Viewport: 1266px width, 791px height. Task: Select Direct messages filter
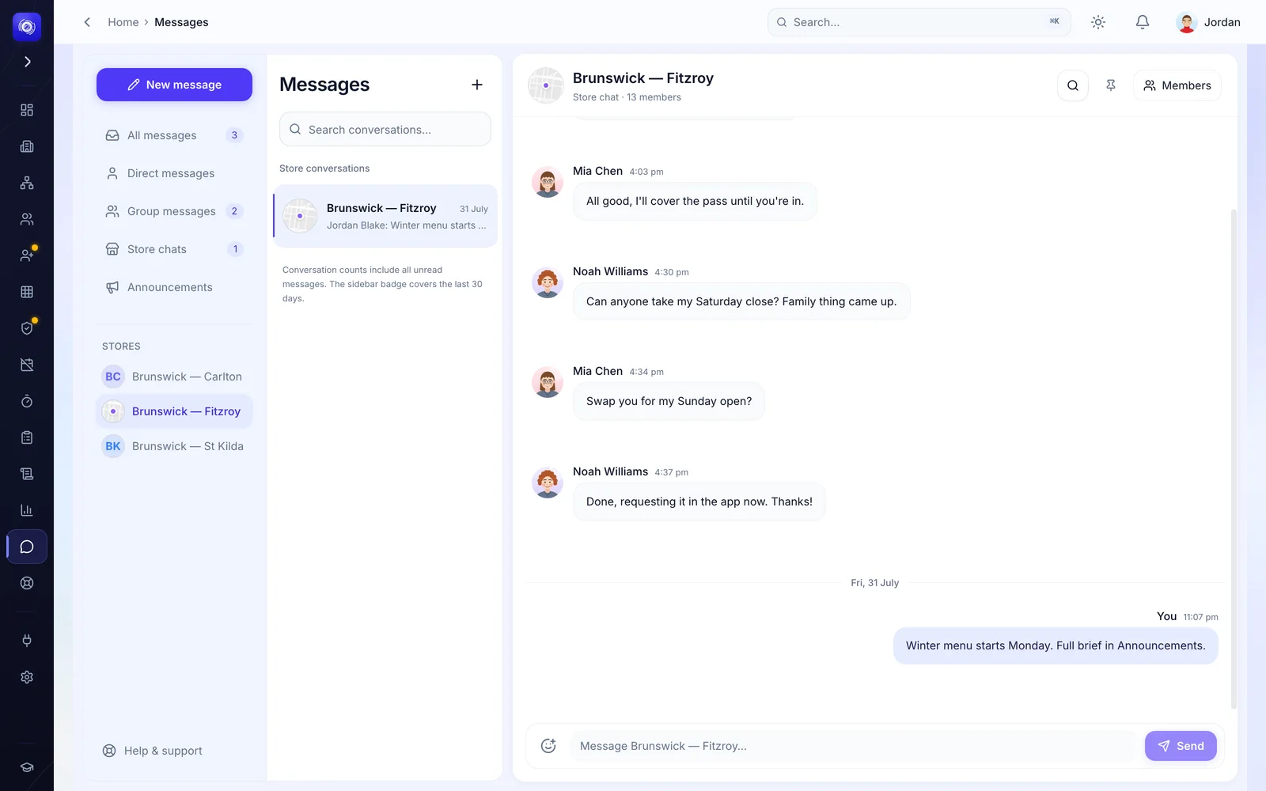174,173
